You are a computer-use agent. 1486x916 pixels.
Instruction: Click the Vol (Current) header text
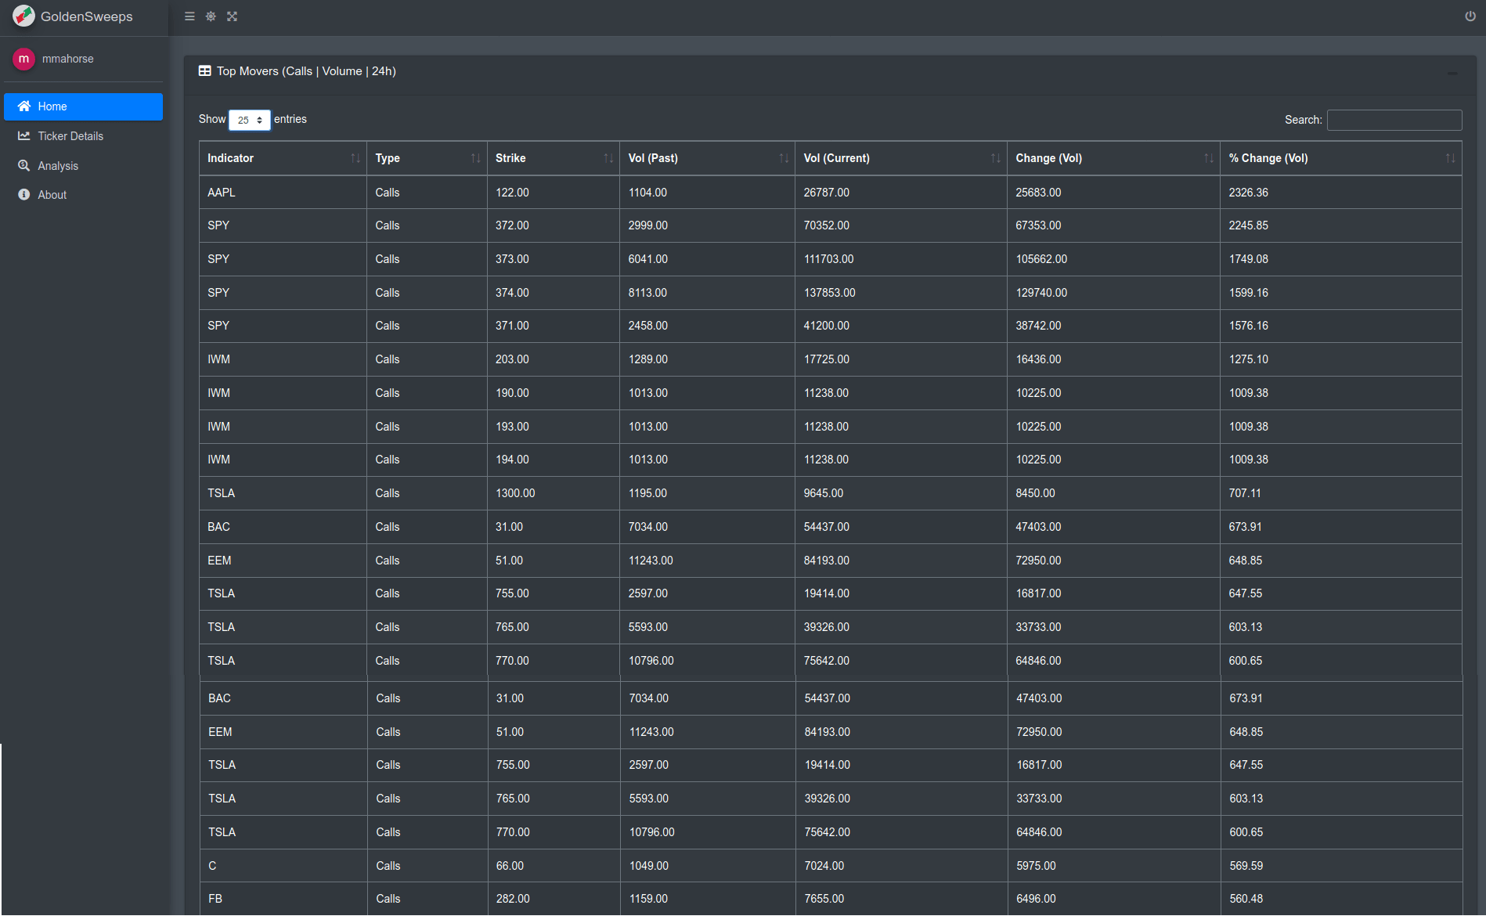pyautogui.click(x=836, y=158)
